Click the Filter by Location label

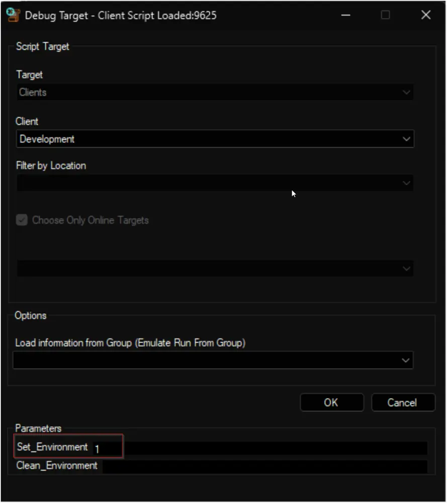(x=51, y=165)
